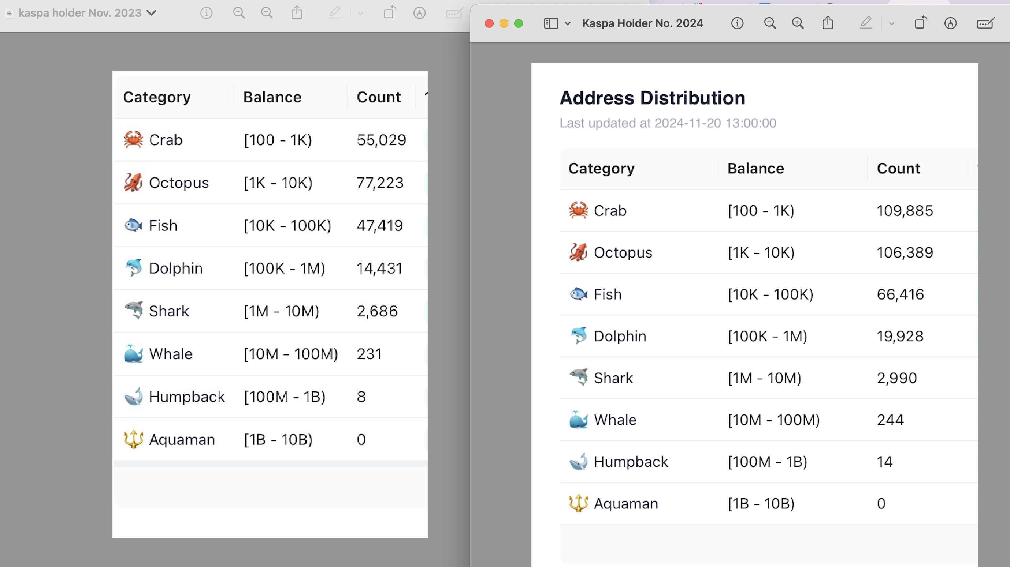This screenshot has height=567, width=1010.
Task: Zoom out in kaspa holder Nov. 2023 window
Action: (239, 13)
